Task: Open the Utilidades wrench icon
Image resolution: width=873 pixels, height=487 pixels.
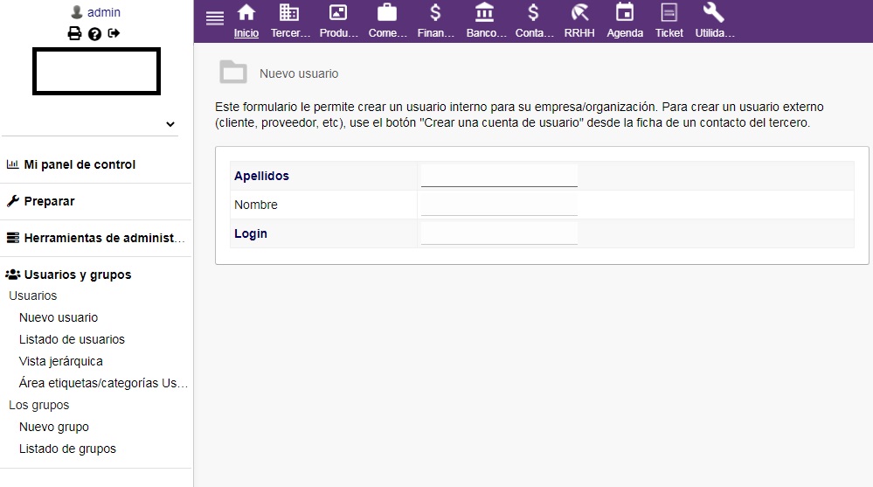Action: (713, 12)
